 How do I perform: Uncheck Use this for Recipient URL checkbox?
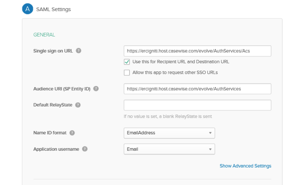point(127,62)
